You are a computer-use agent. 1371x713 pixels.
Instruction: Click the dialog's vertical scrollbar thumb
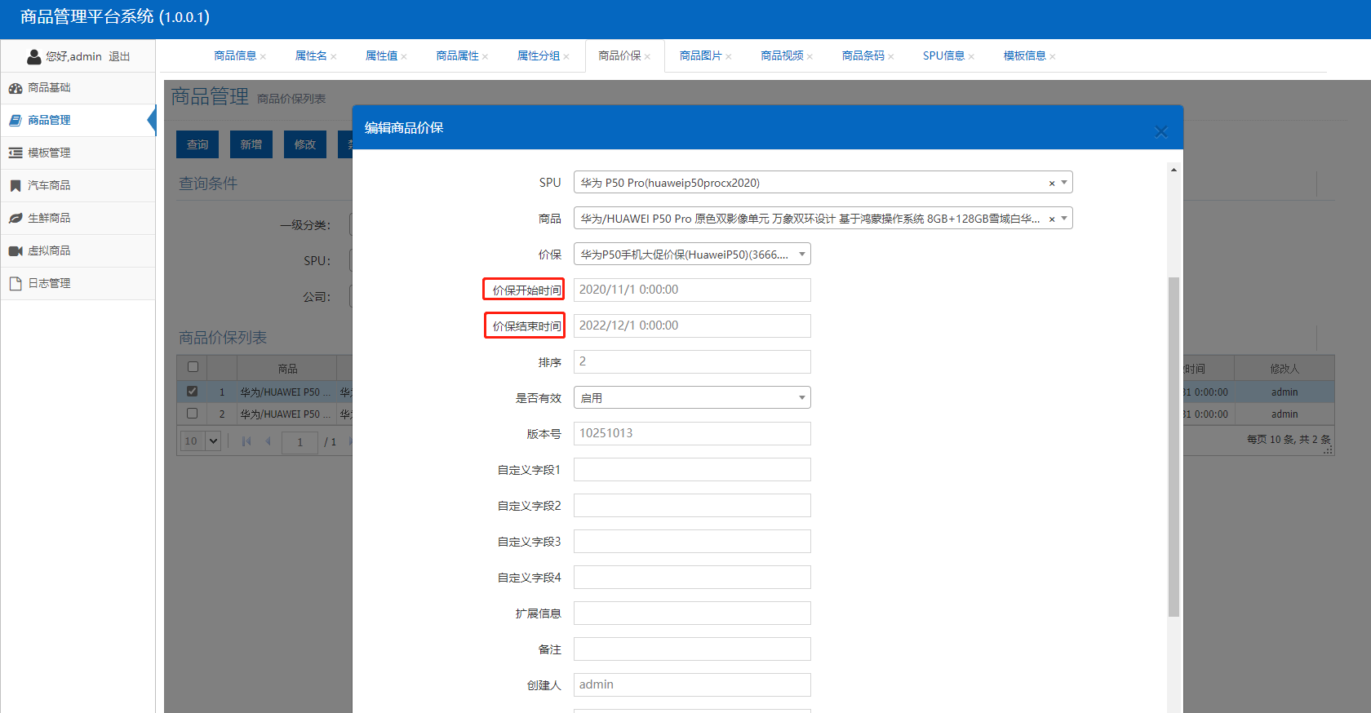(1174, 447)
